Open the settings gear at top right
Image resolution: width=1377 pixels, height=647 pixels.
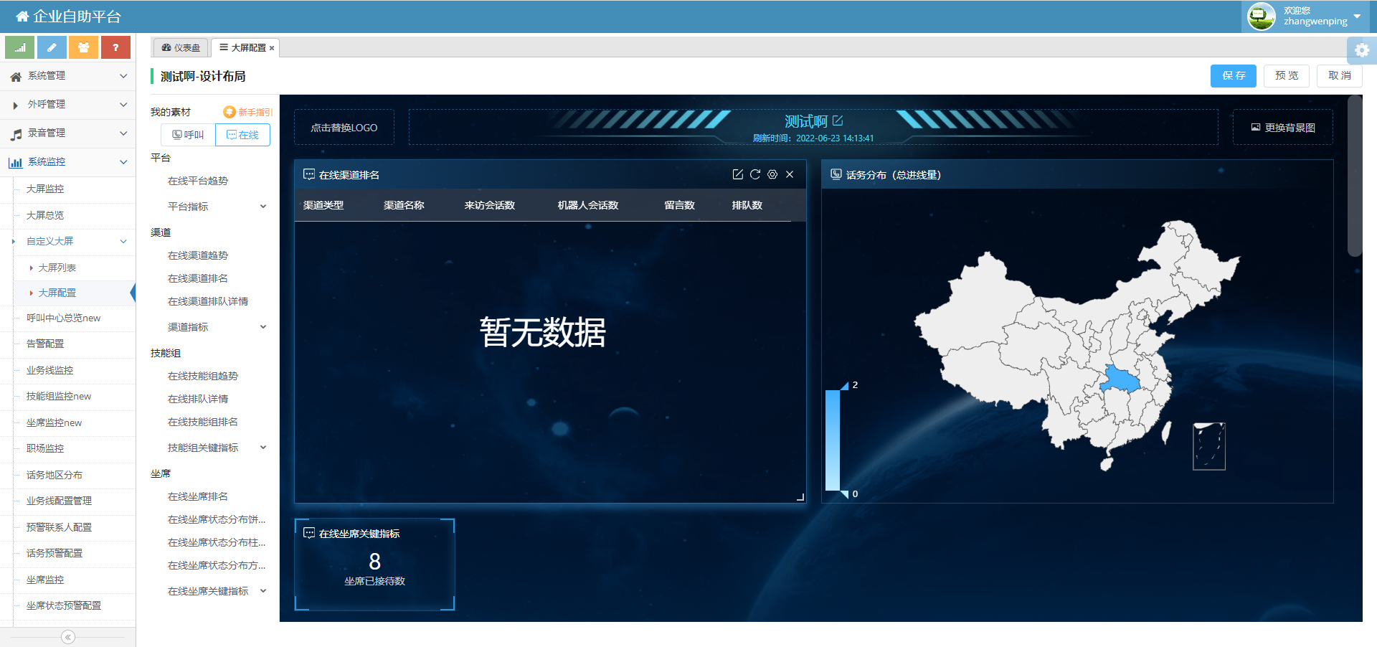tap(1362, 50)
